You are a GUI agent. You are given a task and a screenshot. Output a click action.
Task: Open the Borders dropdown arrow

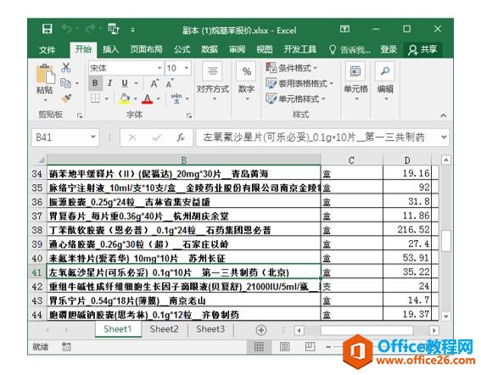(106, 98)
